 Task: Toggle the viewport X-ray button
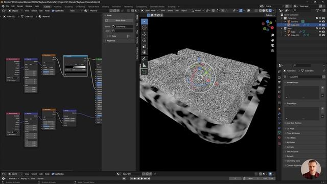[256, 10]
